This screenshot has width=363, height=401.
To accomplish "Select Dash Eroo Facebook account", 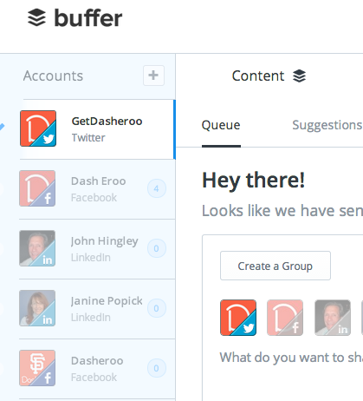I will tap(97, 189).
